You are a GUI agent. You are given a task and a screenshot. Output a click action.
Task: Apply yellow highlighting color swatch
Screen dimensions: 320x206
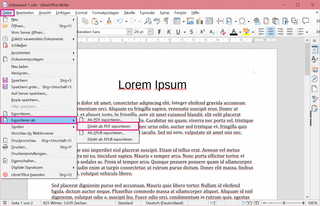246,32
